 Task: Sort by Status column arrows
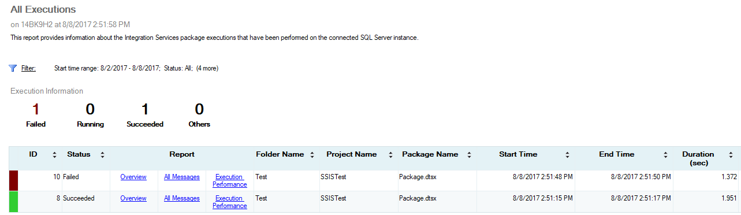click(102, 155)
